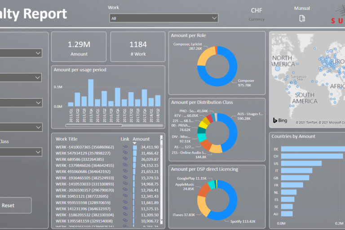
Task: Click link icon for WERK 1395581159
Action: pos(125,221)
